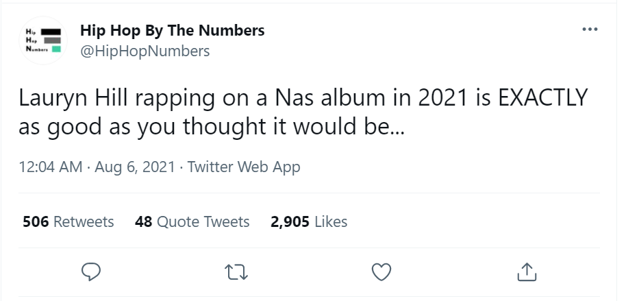This screenshot has width=626, height=301.
Task: Open the Hip Hop By The Numbers display name
Action: (172, 30)
